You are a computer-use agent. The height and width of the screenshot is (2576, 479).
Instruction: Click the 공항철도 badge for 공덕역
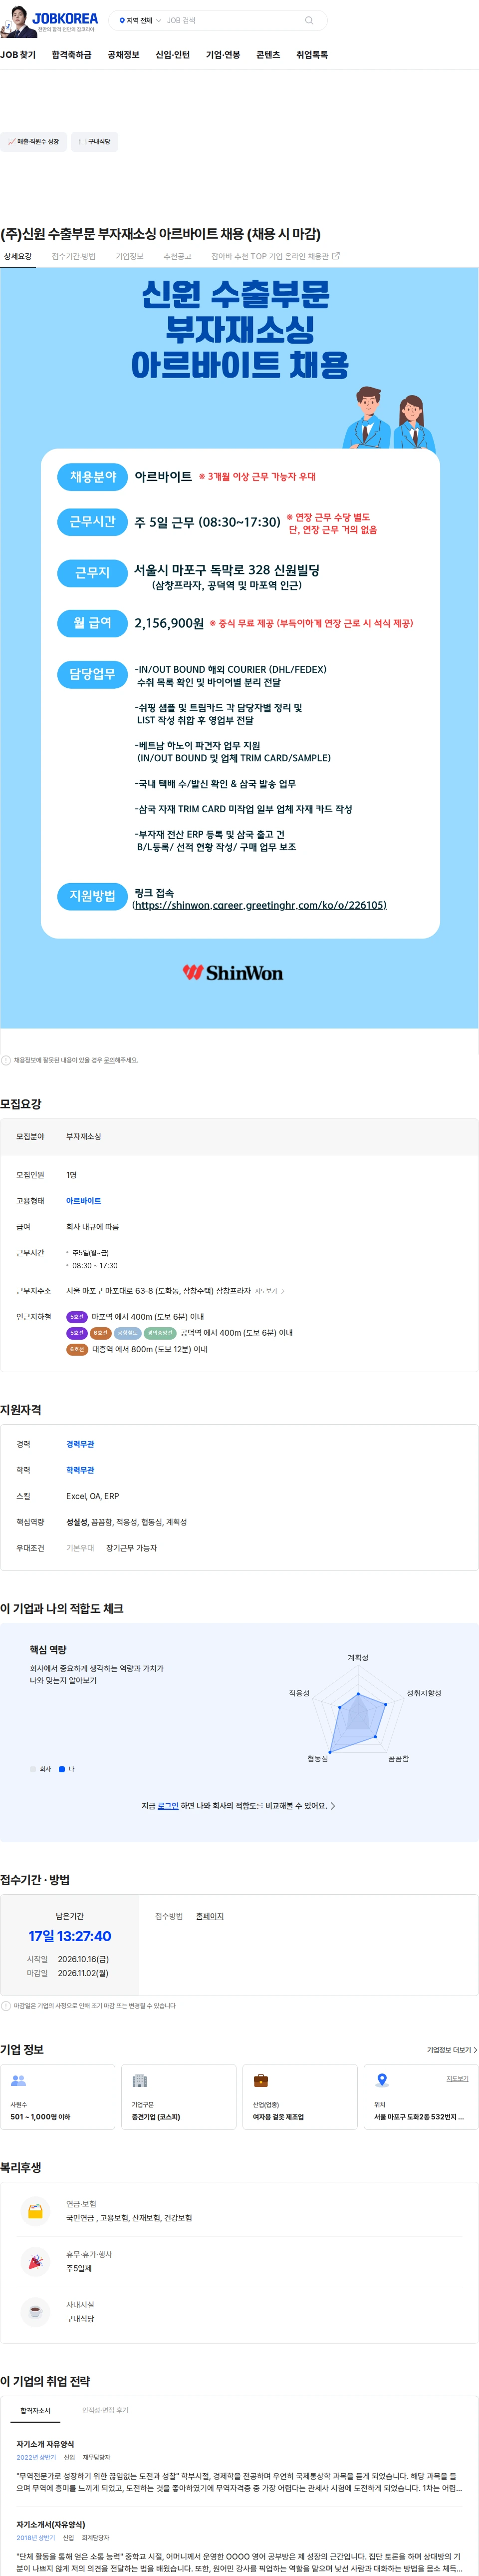[127, 1333]
